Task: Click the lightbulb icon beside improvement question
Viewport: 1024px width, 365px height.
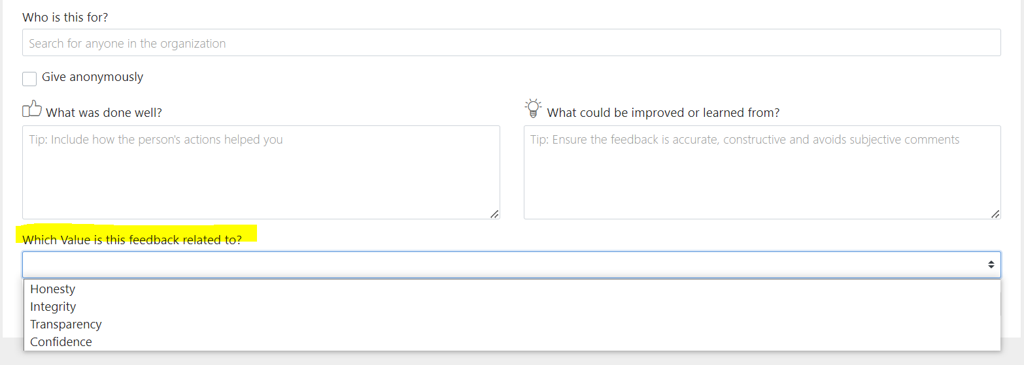Action: coord(533,108)
